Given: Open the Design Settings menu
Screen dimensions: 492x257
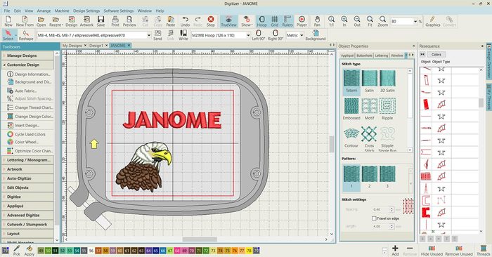Looking at the screenshot, I should (86, 11).
